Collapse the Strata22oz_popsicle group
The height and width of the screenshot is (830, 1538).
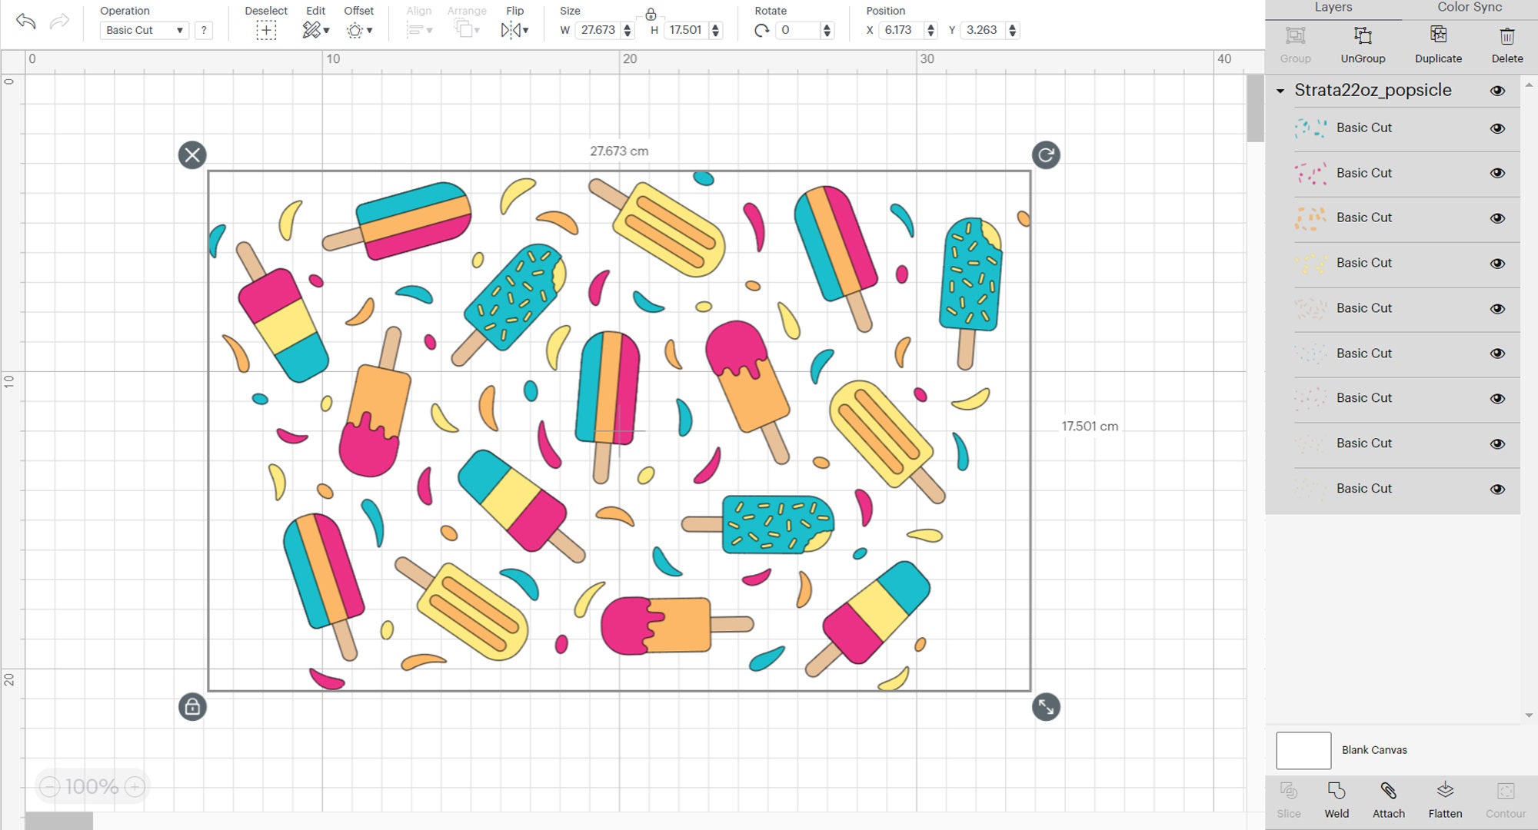(x=1281, y=91)
